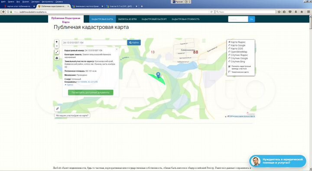Viewport: 312px width, 171px height.
Task: Click the blue location pin on map
Action: pos(158,75)
